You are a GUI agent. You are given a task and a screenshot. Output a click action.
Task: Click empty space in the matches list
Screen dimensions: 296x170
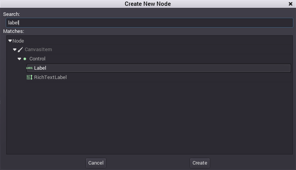click(149, 120)
